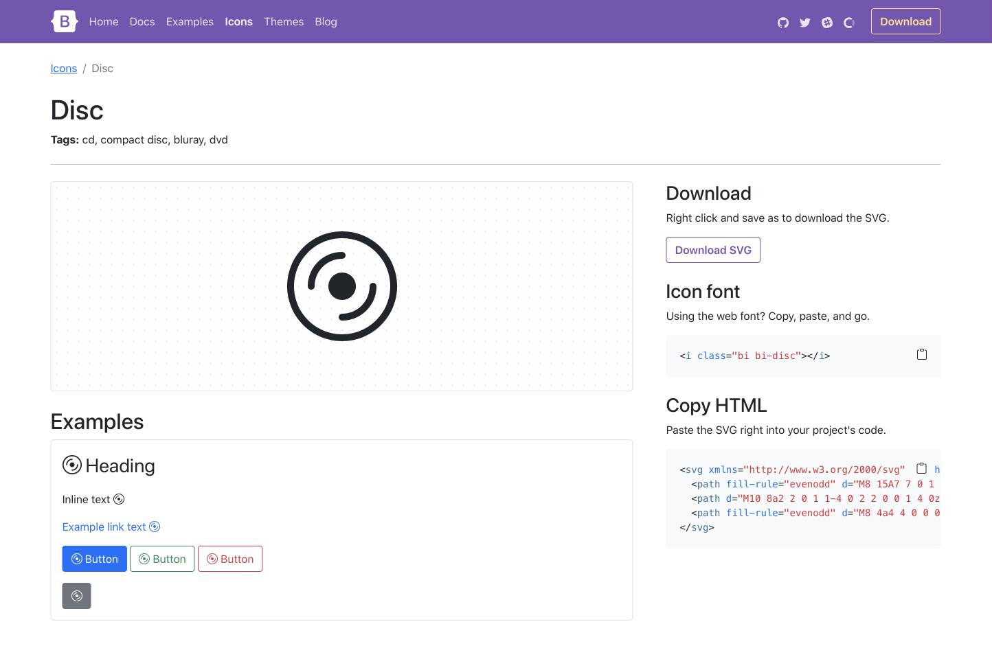Copy the SVG HTML code snippet
The height and width of the screenshot is (659, 992).
tap(922, 468)
